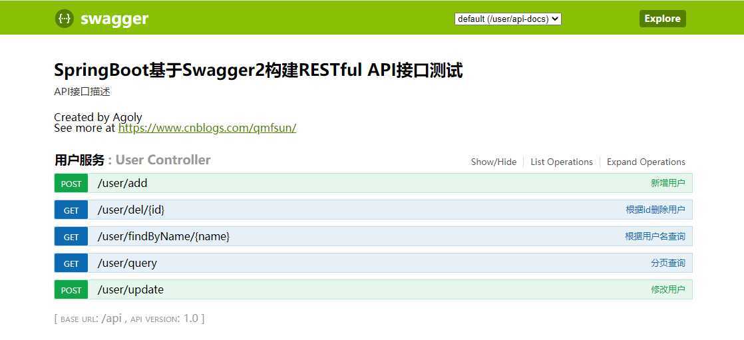Click List Operations link

pyautogui.click(x=561, y=162)
